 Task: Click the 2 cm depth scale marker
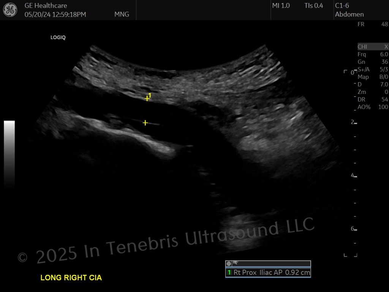354,122
